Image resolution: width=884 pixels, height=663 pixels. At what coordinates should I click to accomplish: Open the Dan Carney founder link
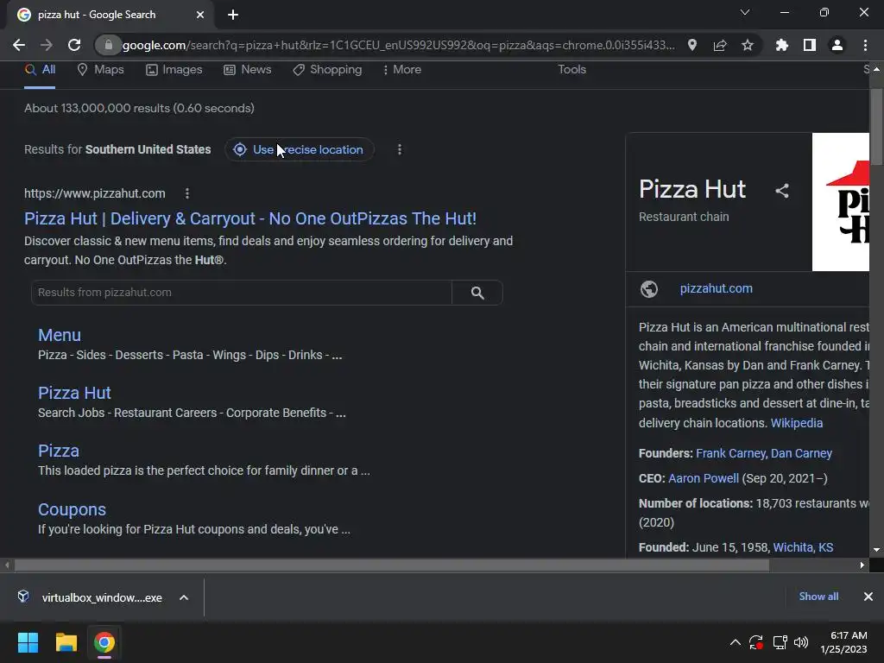click(x=801, y=453)
